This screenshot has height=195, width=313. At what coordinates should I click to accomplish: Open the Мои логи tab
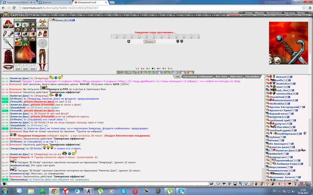point(236,77)
